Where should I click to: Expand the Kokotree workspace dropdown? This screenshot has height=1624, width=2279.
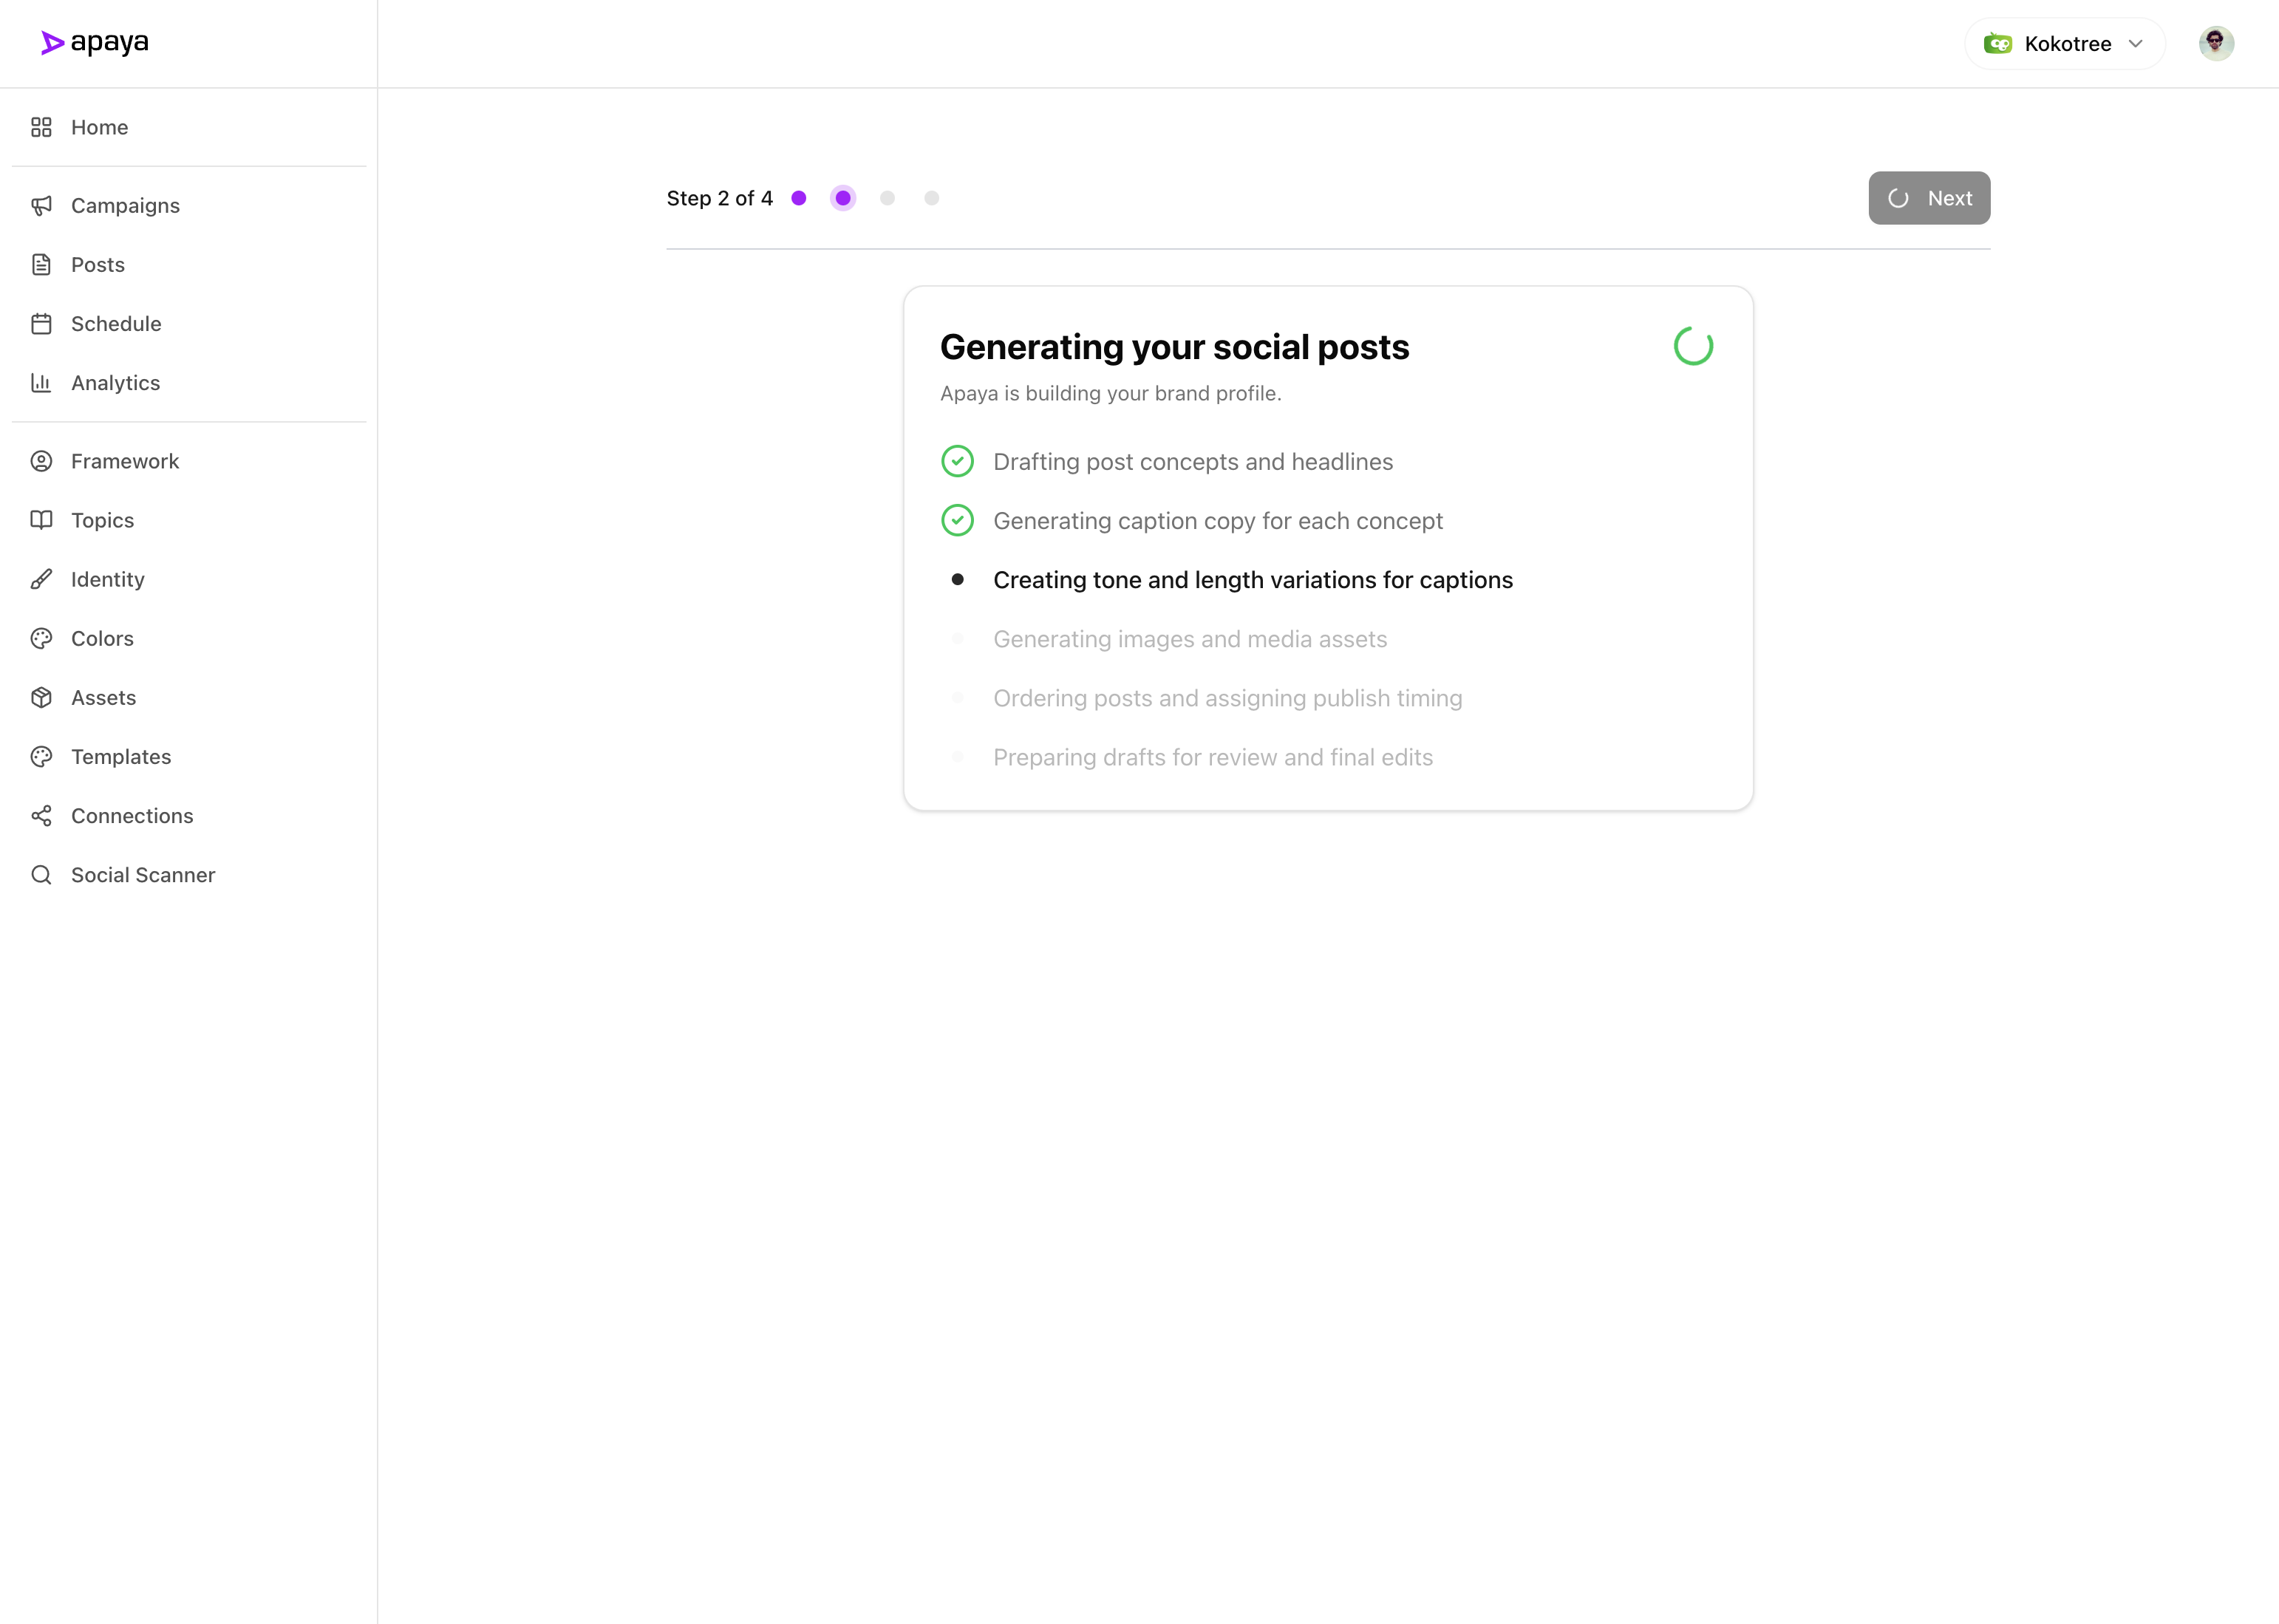(2064, 44)
